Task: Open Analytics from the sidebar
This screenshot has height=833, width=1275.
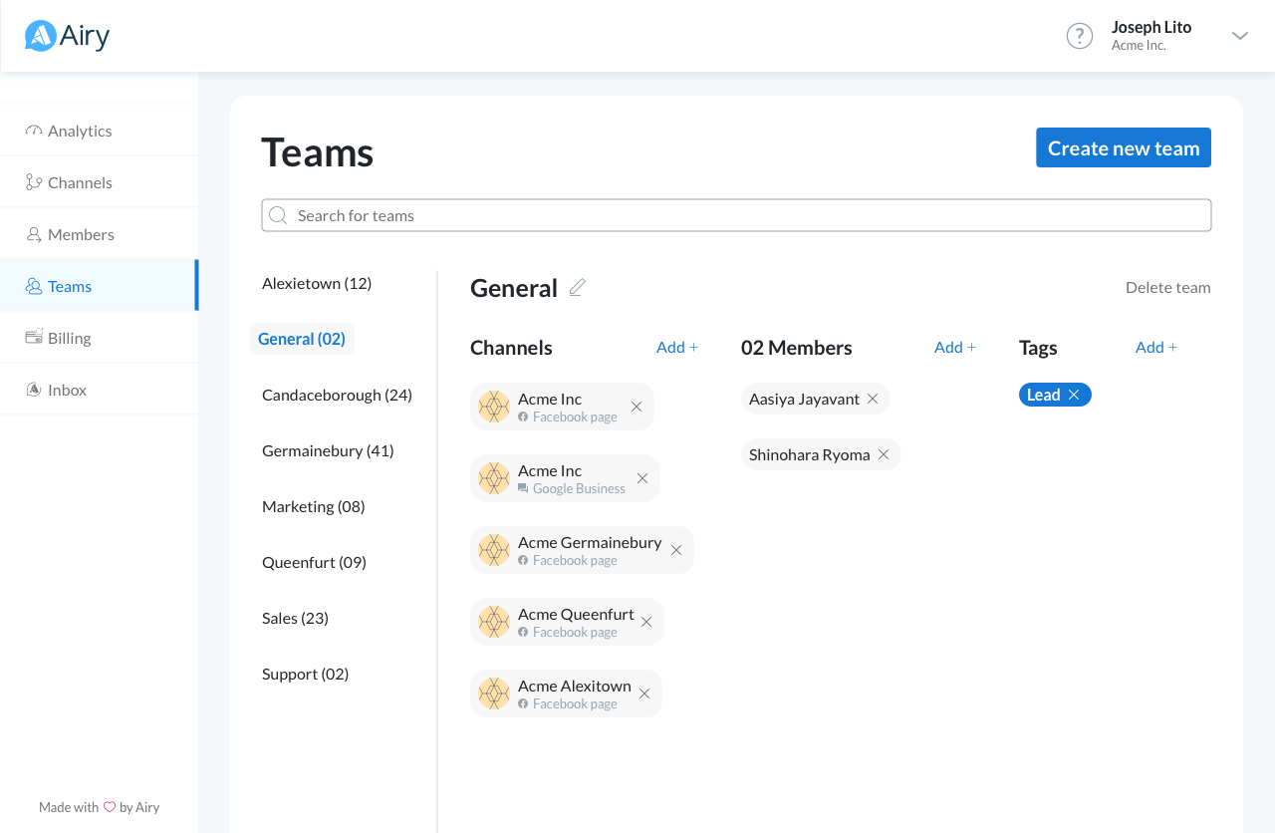Action: pos(80,131)
